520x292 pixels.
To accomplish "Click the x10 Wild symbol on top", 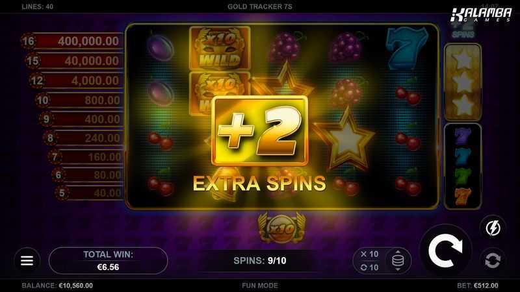I will pyautogui.click(x=220, y=48).
